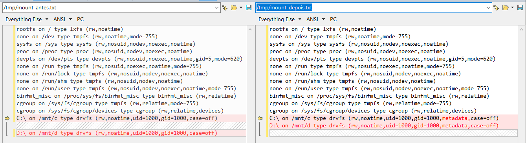Open the left pane ANSI encoding dropdown
The height and width of the screenshot is (143, 526).
tap(63, 19)
